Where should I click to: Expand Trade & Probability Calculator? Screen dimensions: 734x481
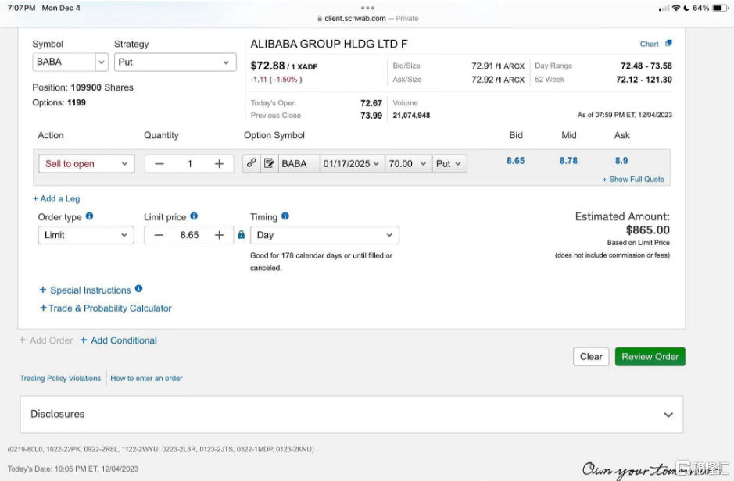(x=106, y=308)
